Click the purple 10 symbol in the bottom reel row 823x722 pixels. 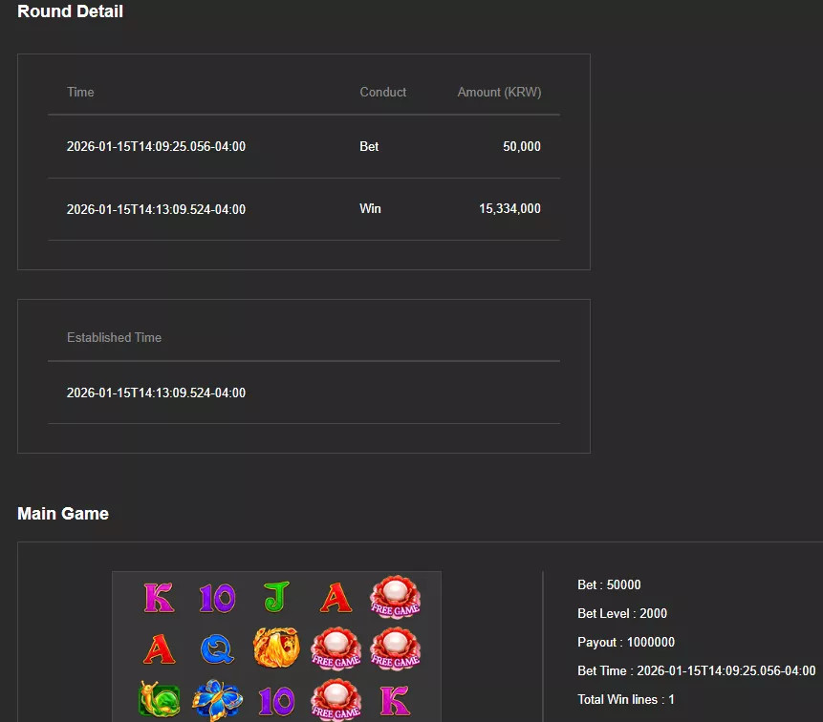[276, 701]
